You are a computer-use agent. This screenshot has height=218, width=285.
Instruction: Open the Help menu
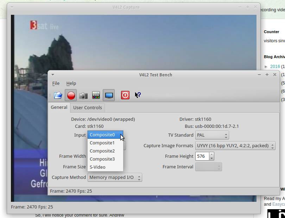[x=71, y=83]
